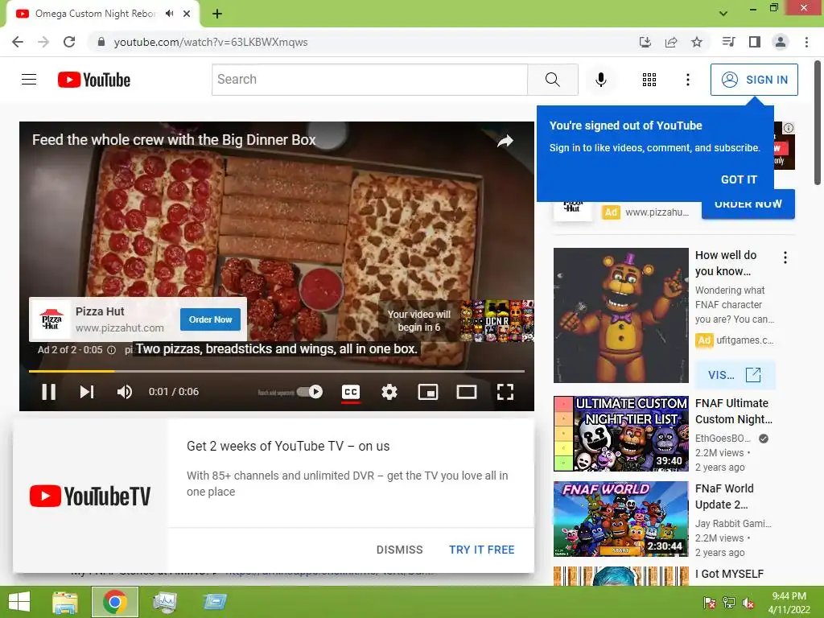The width and height of the screenshot is (824, 618).
Task: Open the task manager monitor taskbar icon
Action: pos(164,602)
